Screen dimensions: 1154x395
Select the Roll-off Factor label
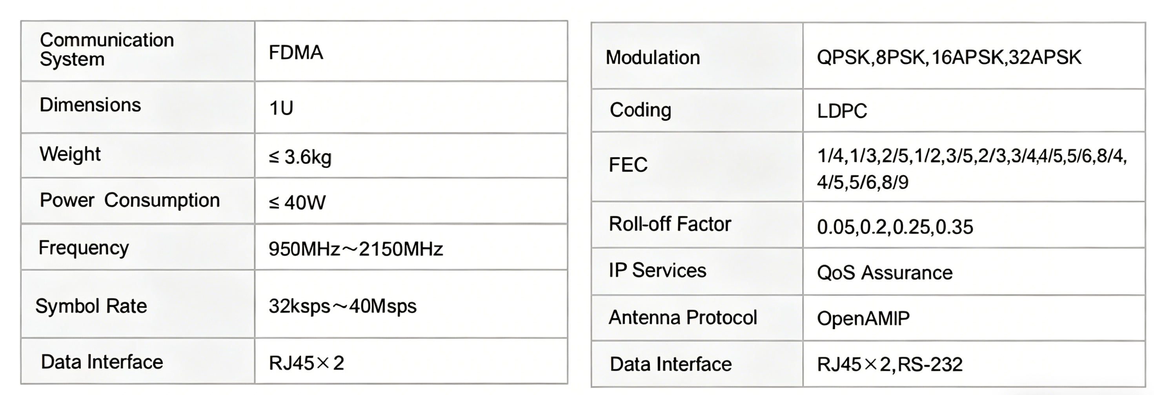[670, 224]
